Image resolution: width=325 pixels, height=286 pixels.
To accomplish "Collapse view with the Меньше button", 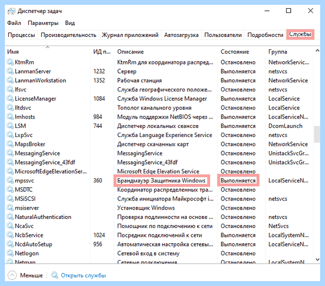I will click(25, 275).
